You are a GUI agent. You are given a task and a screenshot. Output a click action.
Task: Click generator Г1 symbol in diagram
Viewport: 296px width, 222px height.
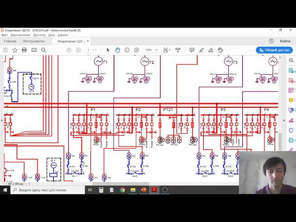[x=98, y=62]
